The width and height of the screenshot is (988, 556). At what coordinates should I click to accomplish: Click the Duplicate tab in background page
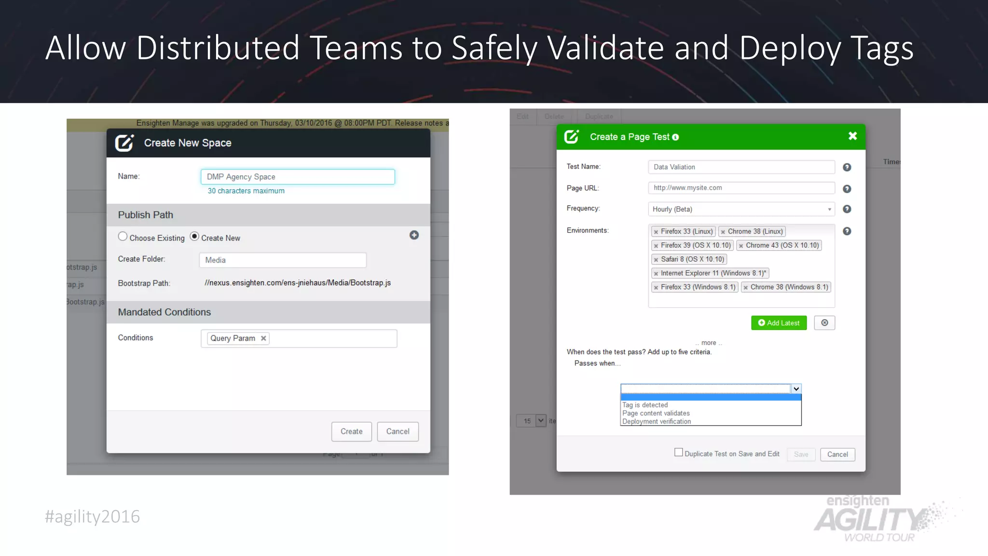(599, 117)
